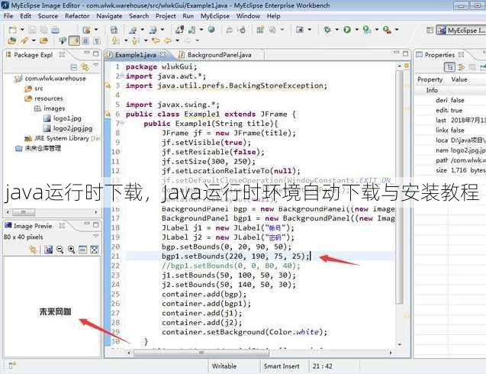Close the Example1.java editor tab
The height and width of the screenshot is (374, 486).
163,55
